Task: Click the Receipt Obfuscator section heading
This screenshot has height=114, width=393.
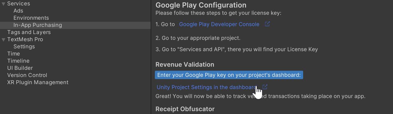Action: (x=185, y=109)
